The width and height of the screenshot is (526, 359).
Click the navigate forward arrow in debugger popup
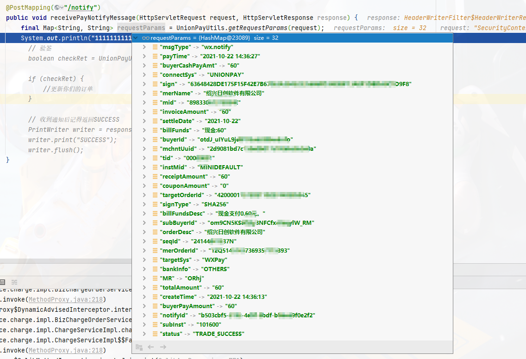[x=163, y=347]
